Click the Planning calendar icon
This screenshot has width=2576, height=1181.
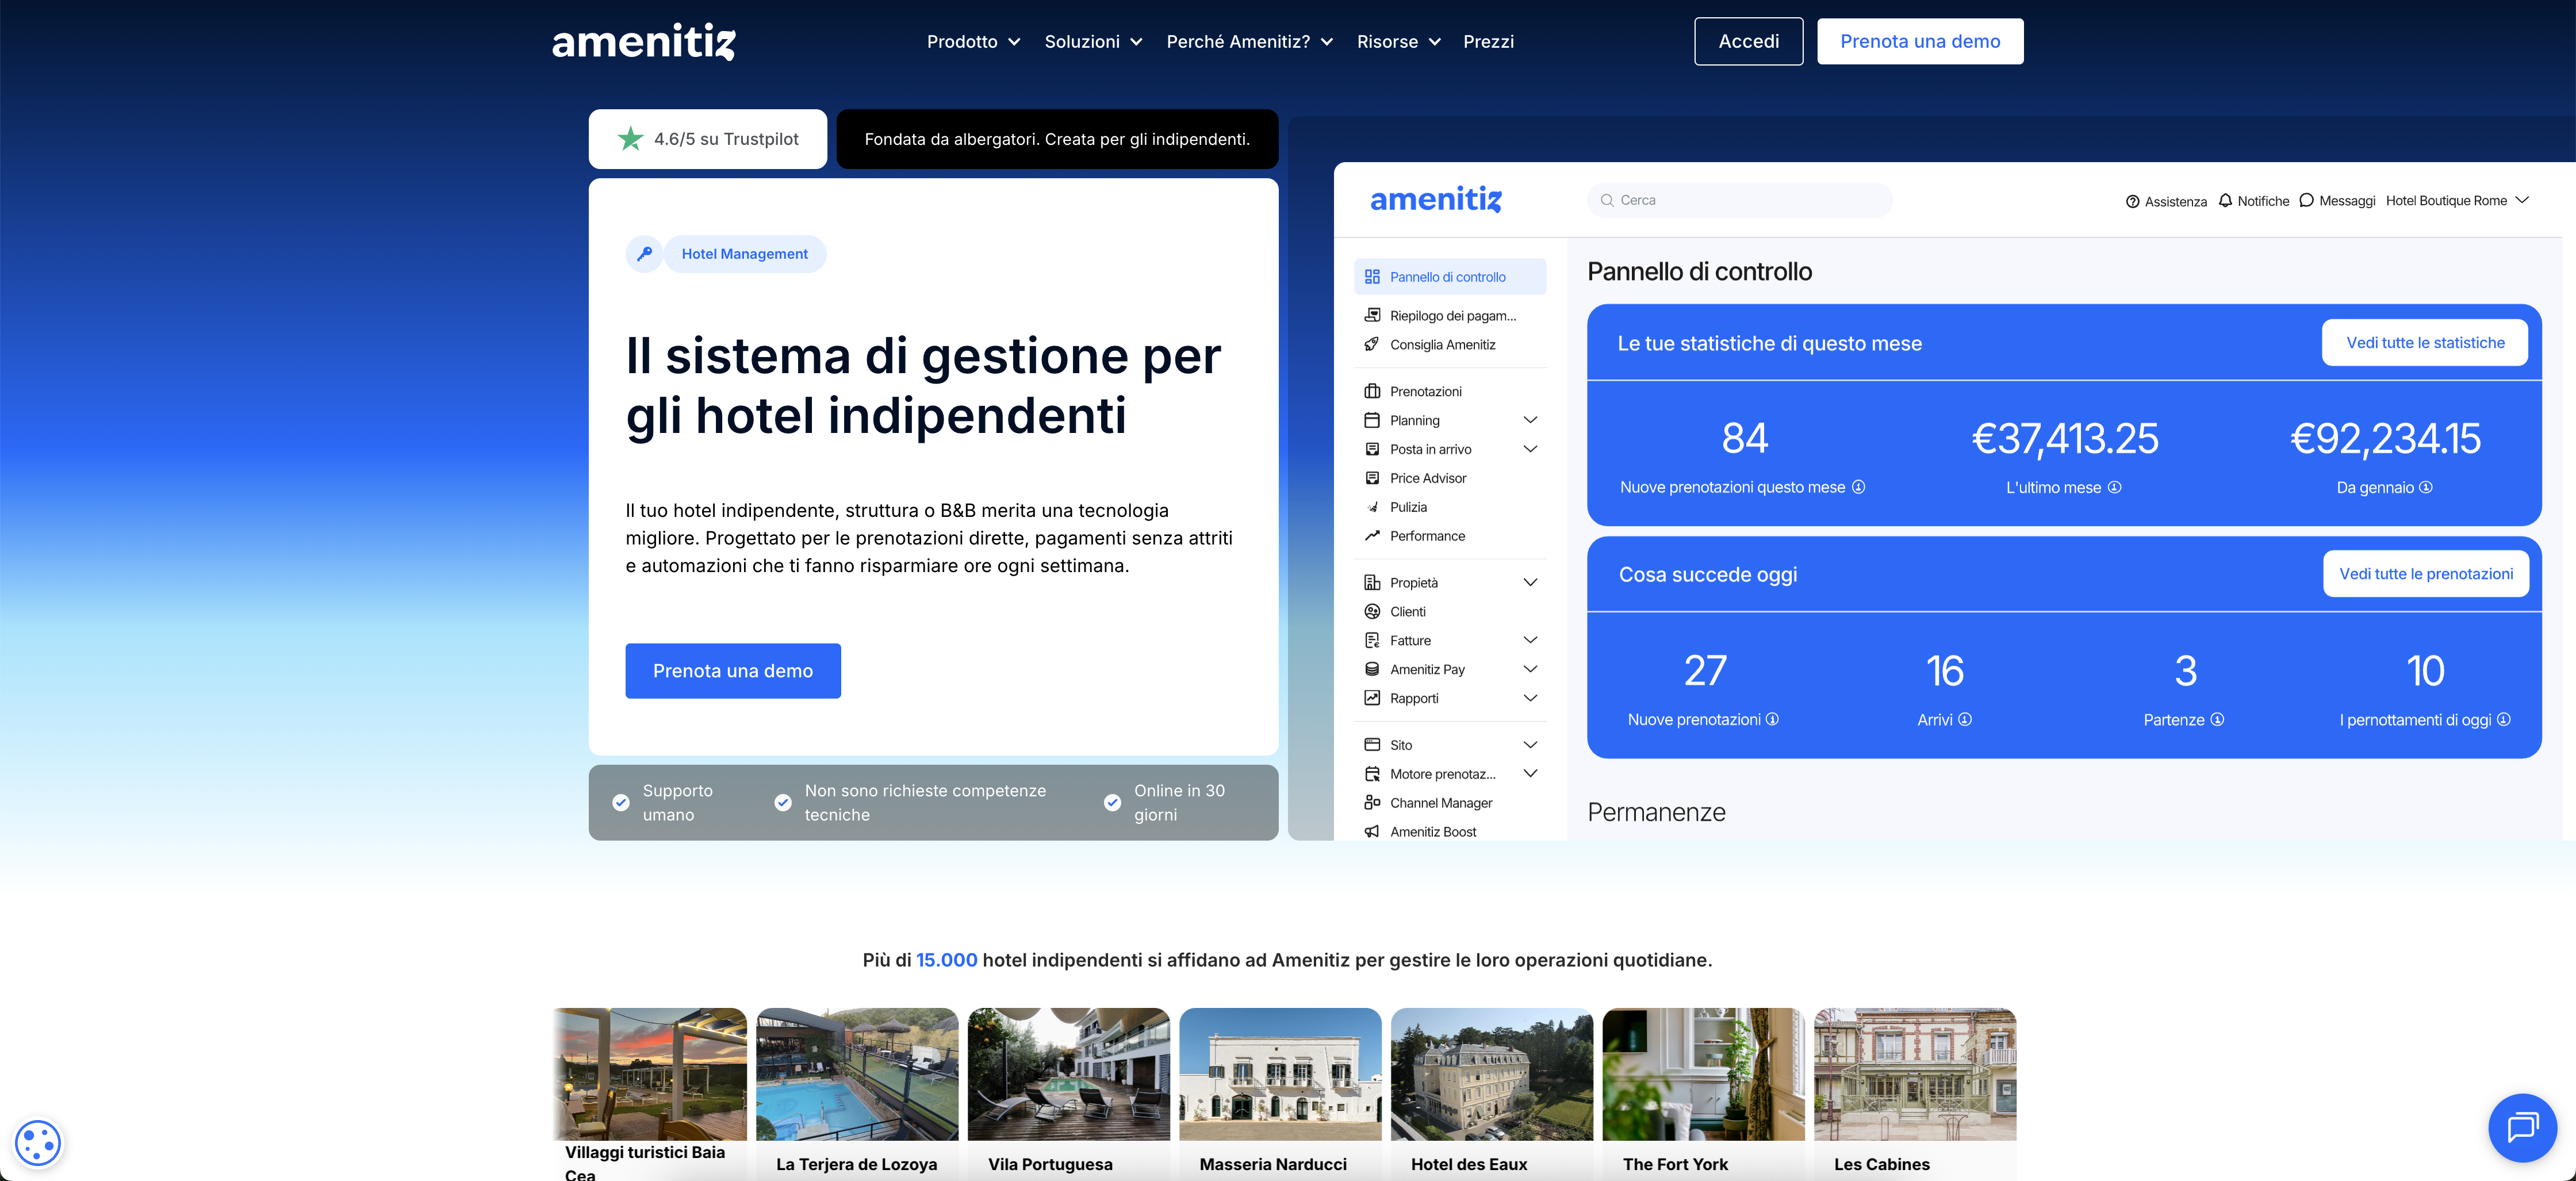[1372, 420]
